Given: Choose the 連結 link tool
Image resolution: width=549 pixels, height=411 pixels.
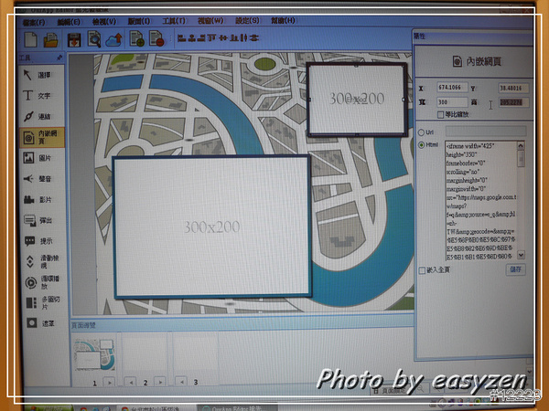Looking at the screenshot, I should tap(38, 116).
